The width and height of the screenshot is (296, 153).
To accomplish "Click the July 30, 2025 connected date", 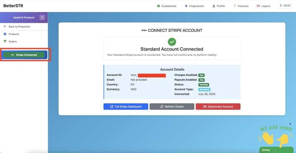I will (207, 94).
